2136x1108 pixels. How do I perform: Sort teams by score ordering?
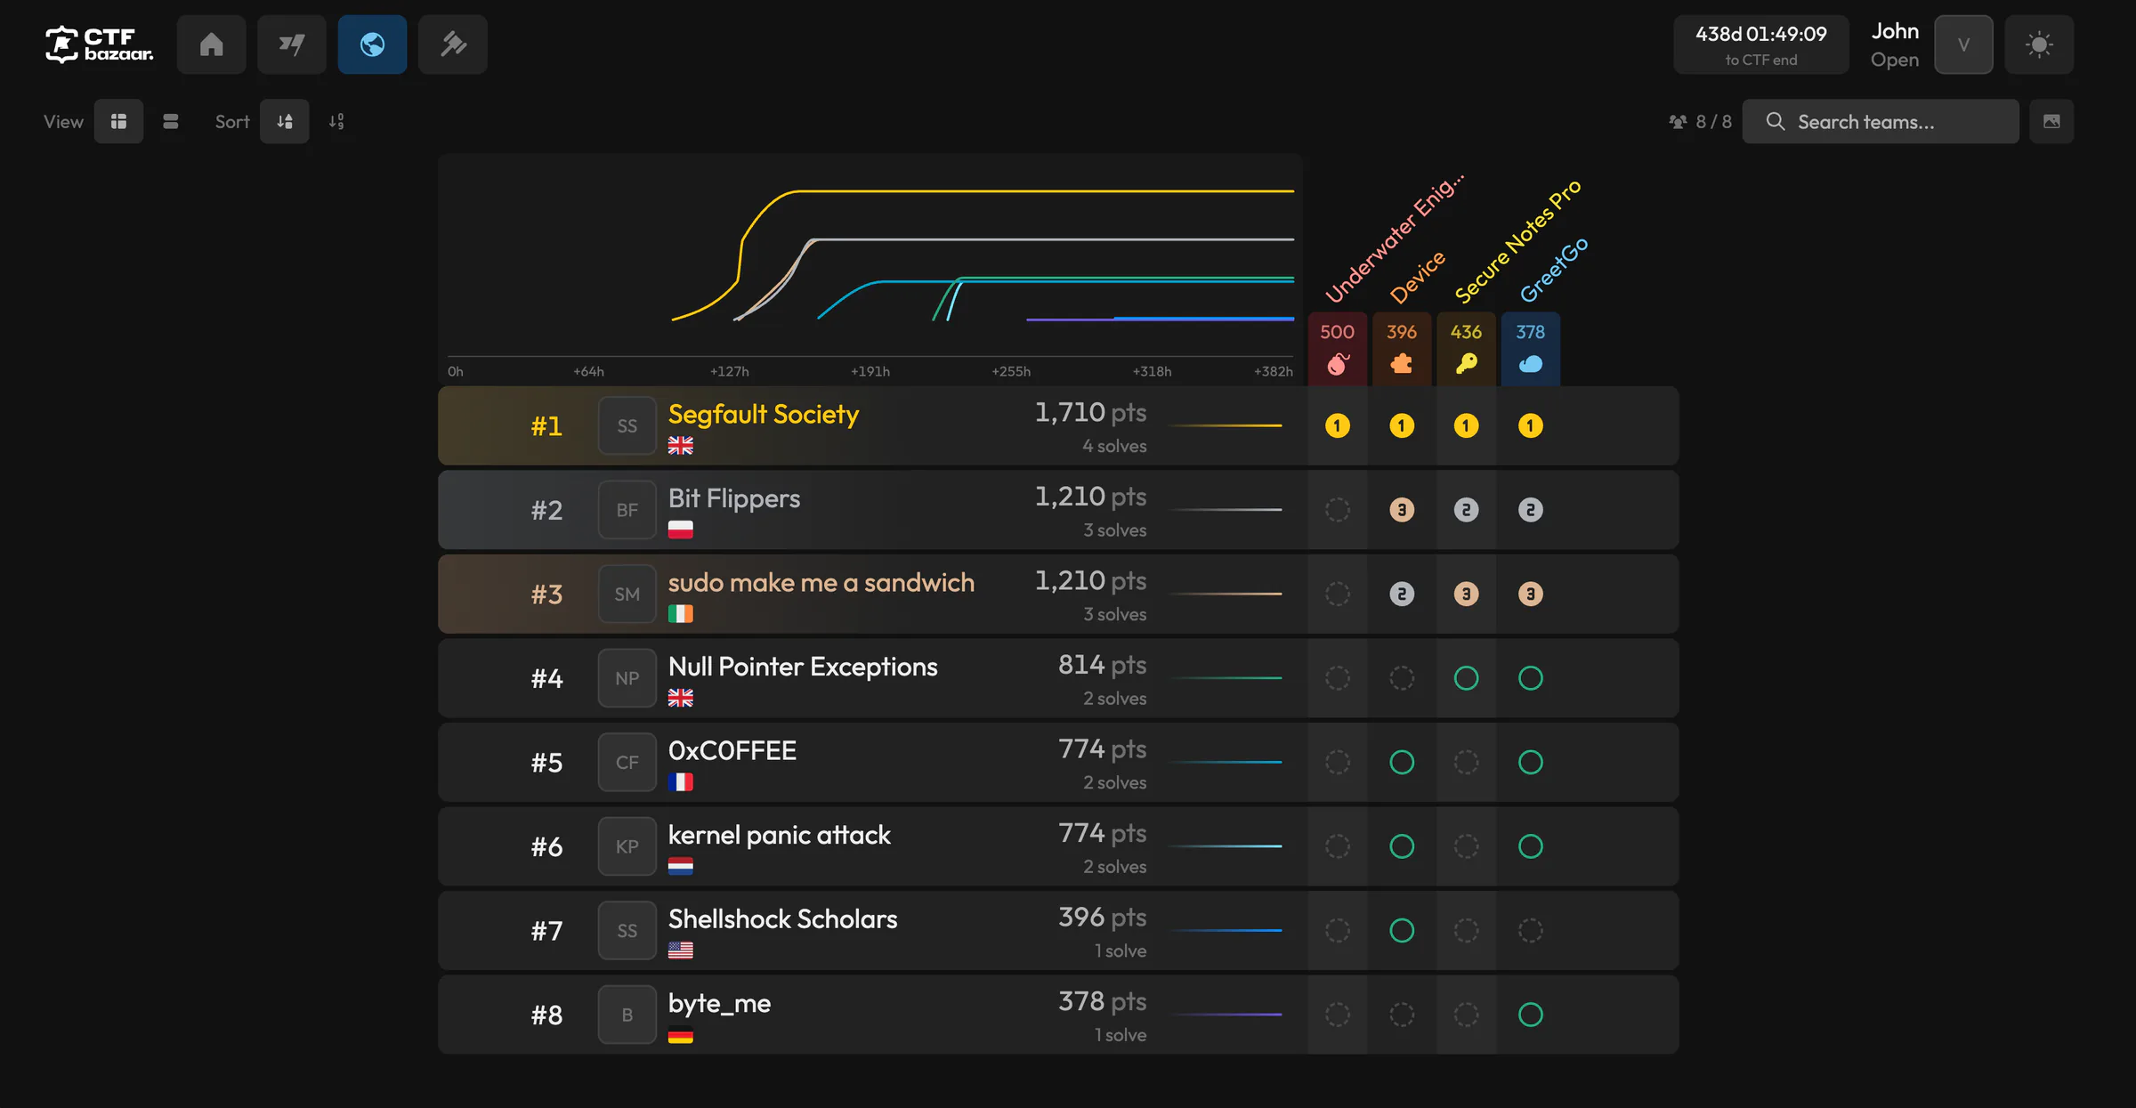pos(285,121)
